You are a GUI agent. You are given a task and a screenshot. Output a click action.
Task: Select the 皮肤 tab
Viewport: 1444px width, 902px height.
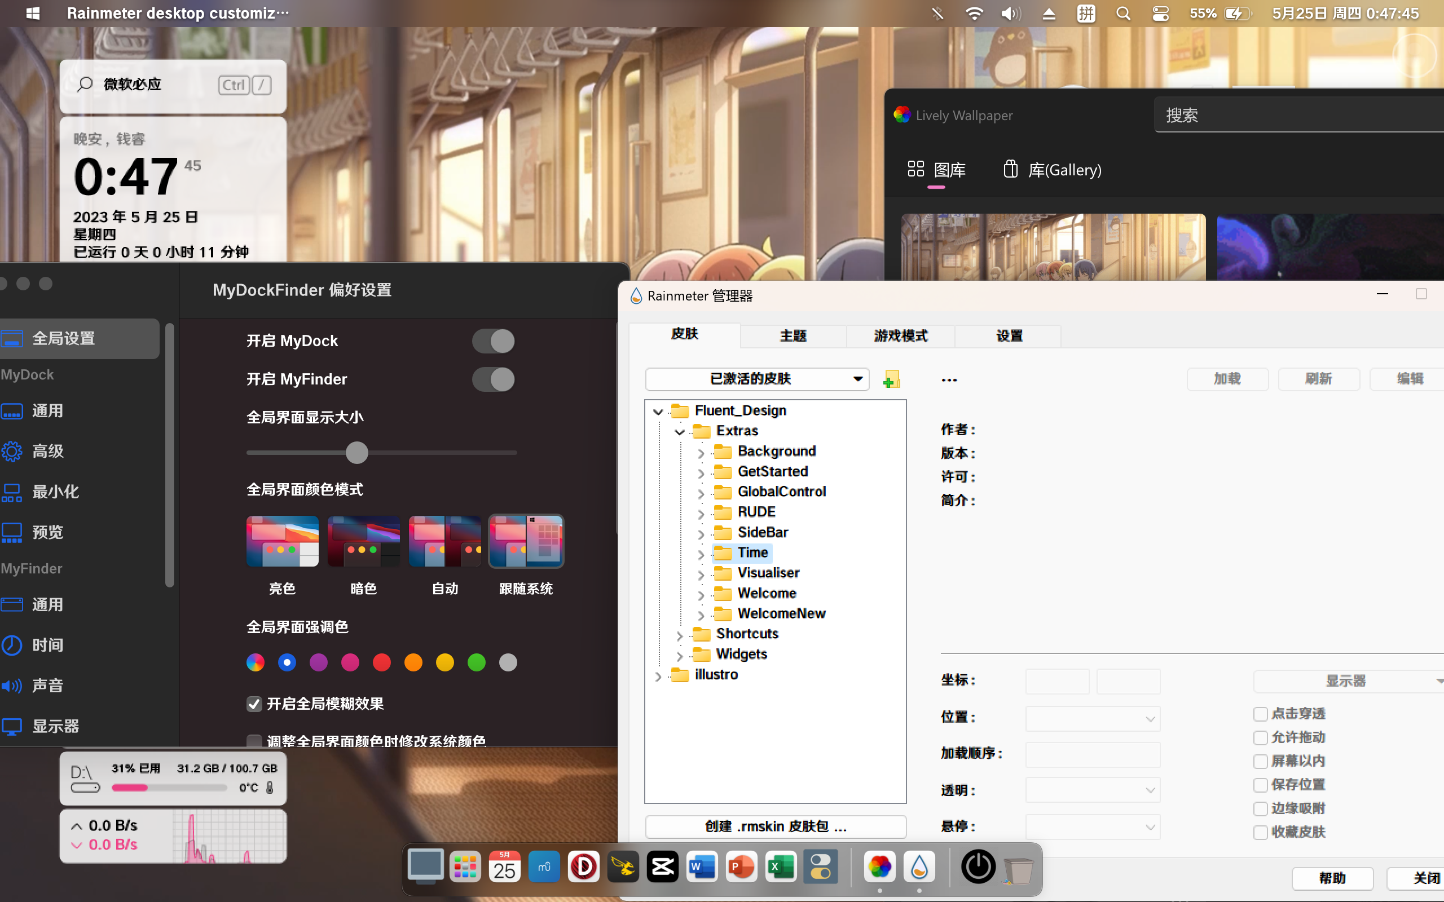click(685, 334)
